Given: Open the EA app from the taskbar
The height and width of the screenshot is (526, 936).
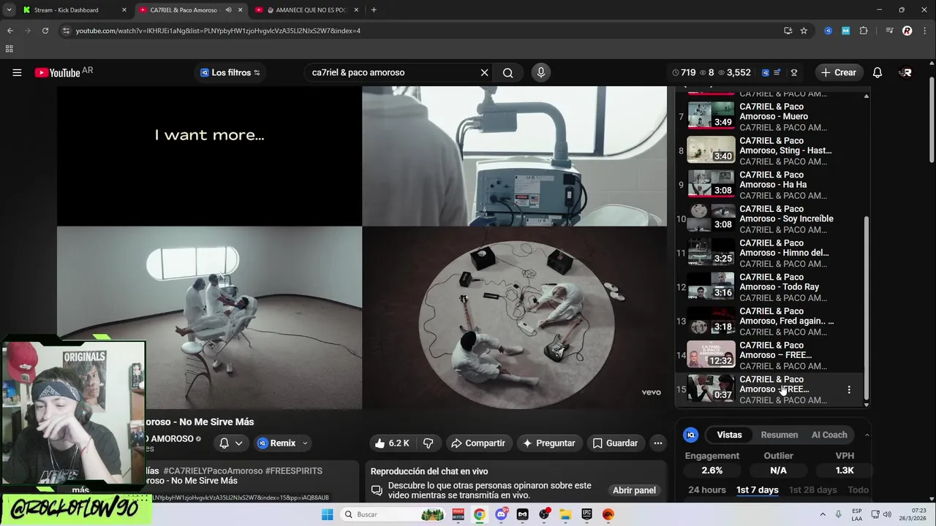Looking at the screenshot, I should click(608, 514).
